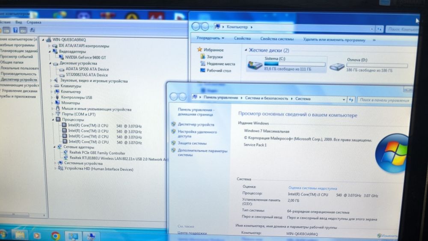Collapse Процессоры node
This screenshot has width=428, height=241.
coord(53,119)
